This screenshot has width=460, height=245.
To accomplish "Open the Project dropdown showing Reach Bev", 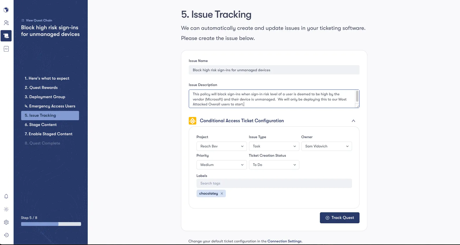I will click(x=221, y=146).
